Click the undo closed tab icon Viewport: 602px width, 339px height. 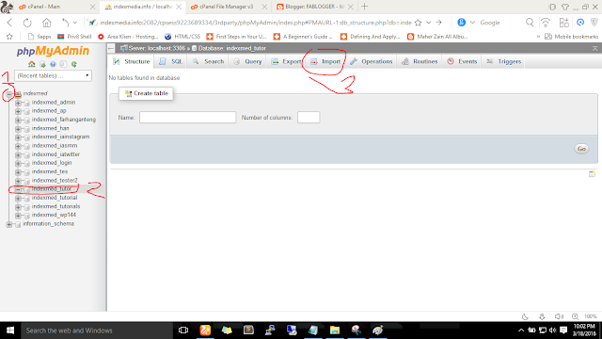66,23
